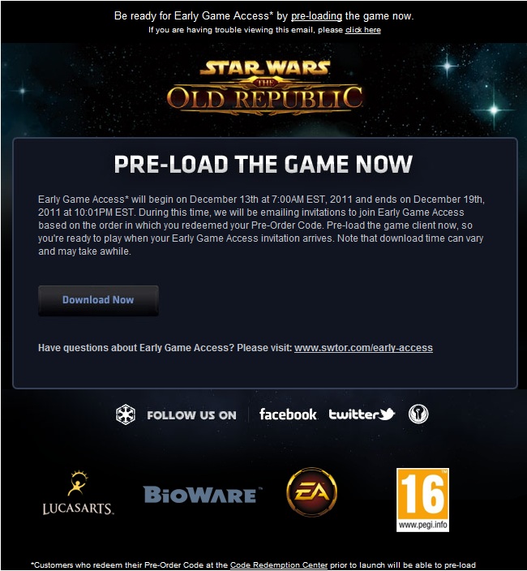The height and width of the screenshot is (571, 527).
Task: Click the Star Wars Old Republic logo
Action: coord(264,88)
